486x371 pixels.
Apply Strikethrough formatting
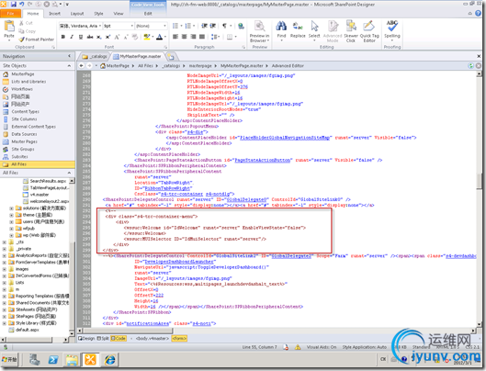point(90,37)
